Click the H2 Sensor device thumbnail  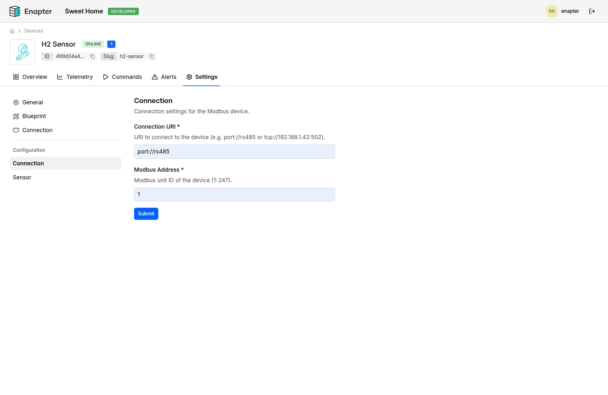point(22,52)
